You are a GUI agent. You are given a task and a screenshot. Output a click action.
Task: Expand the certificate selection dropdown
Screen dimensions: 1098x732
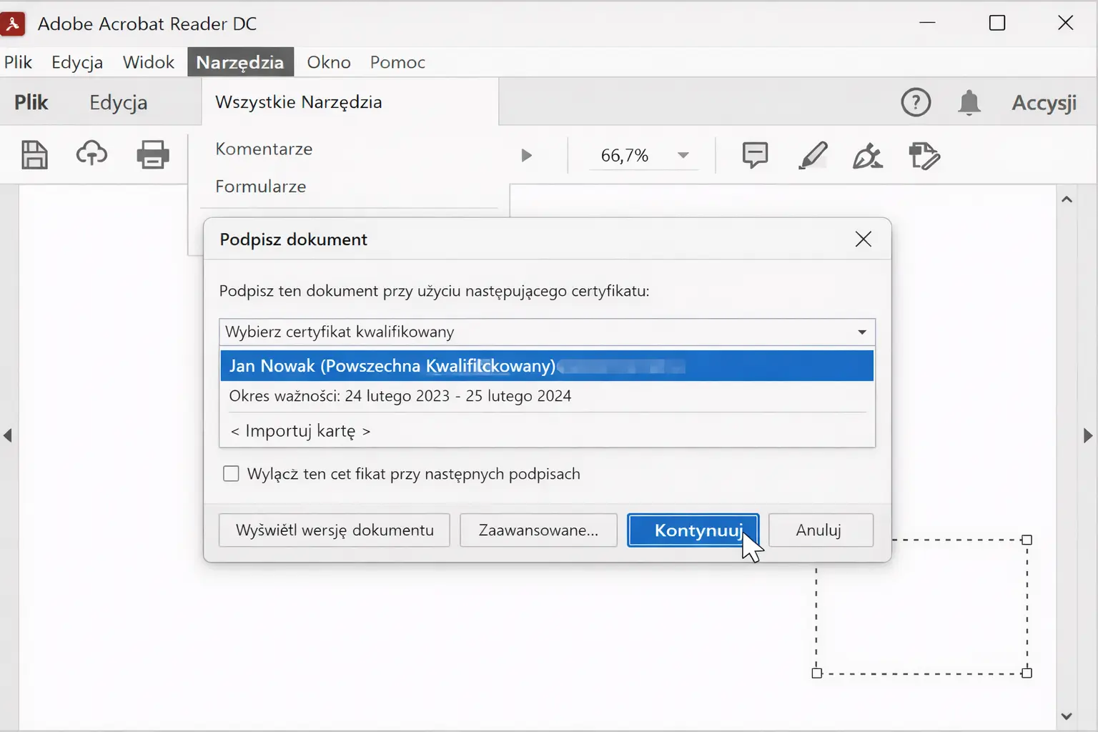pos(862,332)
